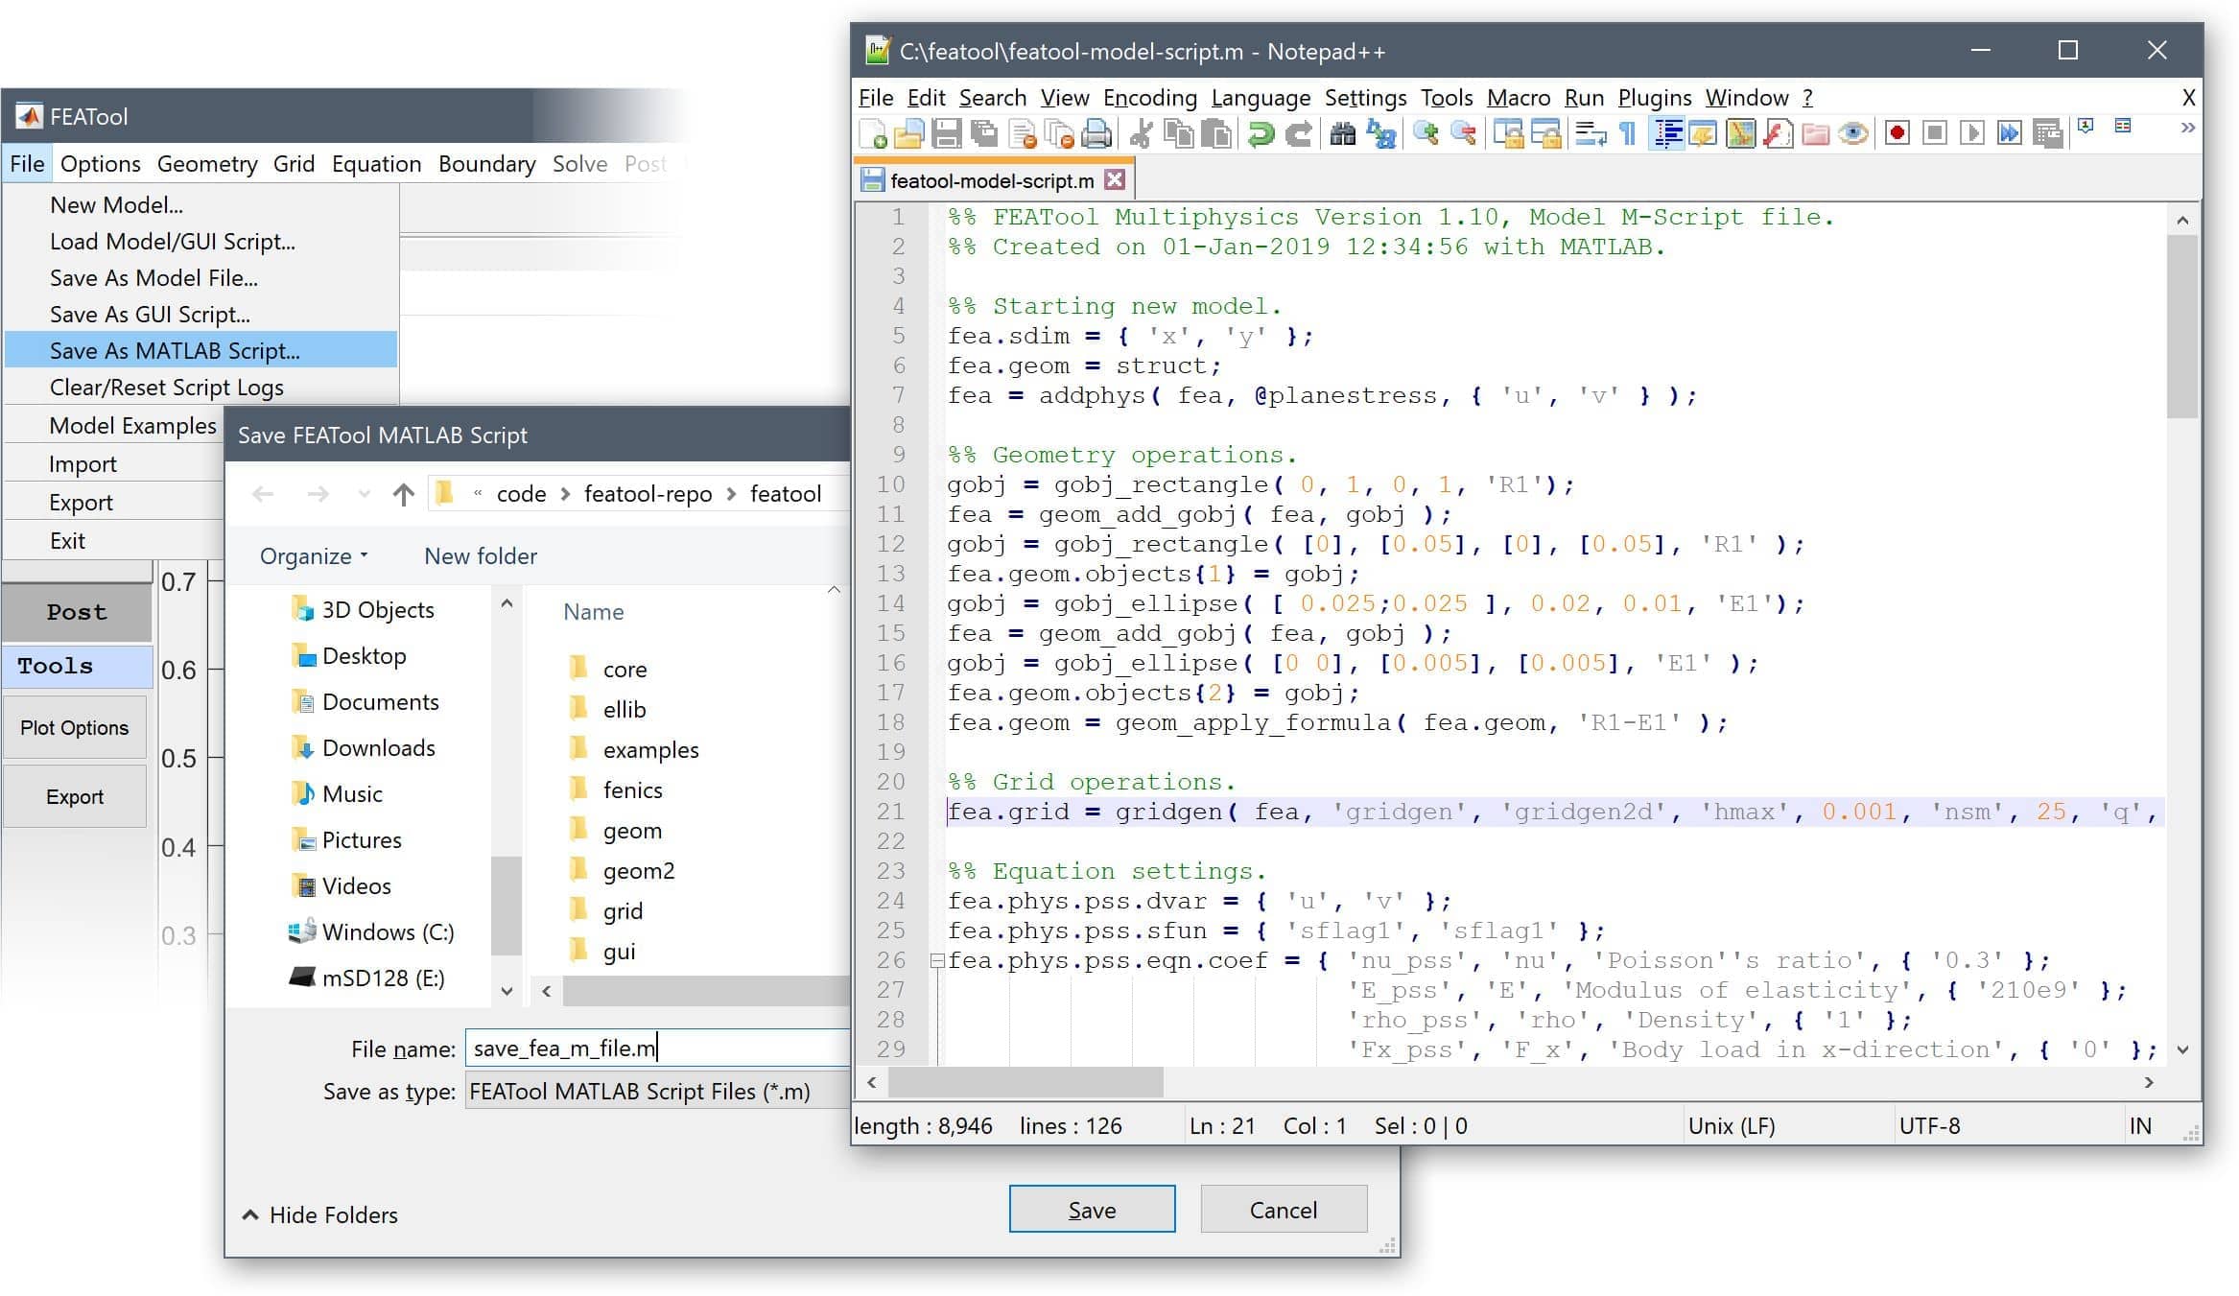The height and width of the screenshot is (1296, 2239).
Task: Open recent locations dropdown arrow in dialog
Action: pyautogui.click(x=364, y=494)
